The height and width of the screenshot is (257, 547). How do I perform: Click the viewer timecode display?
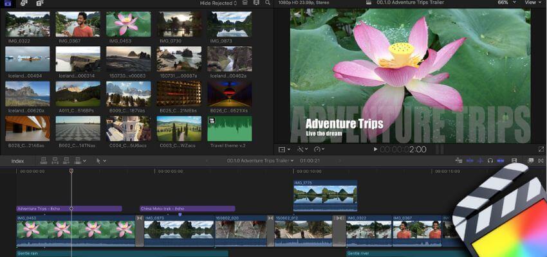(403, 150)
